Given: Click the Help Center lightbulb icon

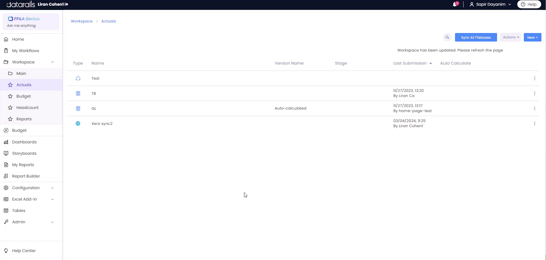Looking at the screenshot, I should pyautogui.click(x=6, y=251).
